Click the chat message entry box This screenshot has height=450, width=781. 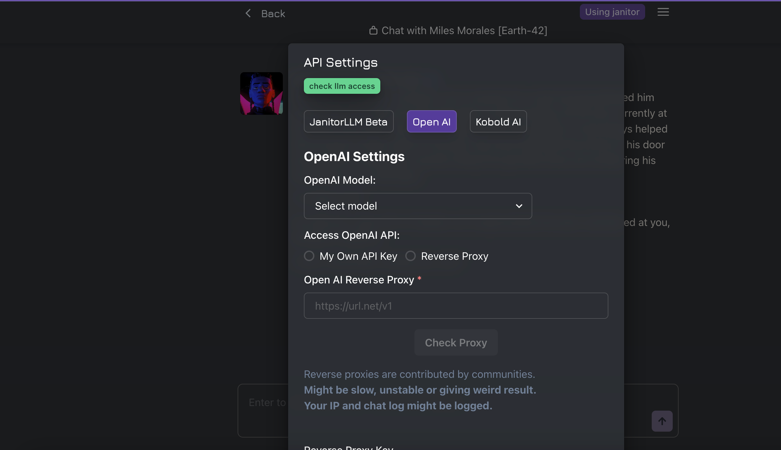click(263, 410)
